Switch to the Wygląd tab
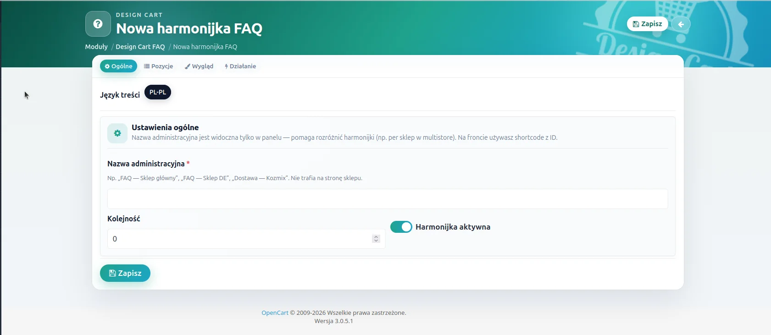Viewport: 771px width, 335px height. [x=199, y=66]
